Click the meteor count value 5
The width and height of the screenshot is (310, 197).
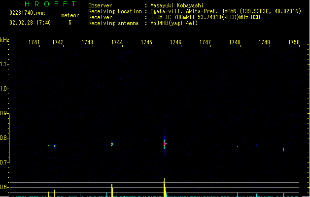70,23
